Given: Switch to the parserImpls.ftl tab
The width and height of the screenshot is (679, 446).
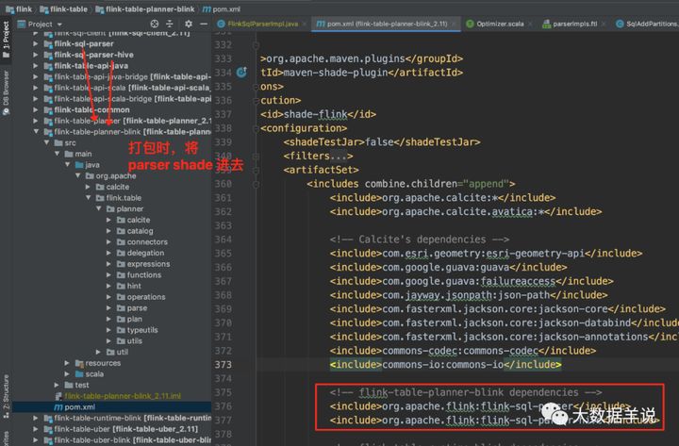Looking at the screenshot, I should tap(570, 24).
